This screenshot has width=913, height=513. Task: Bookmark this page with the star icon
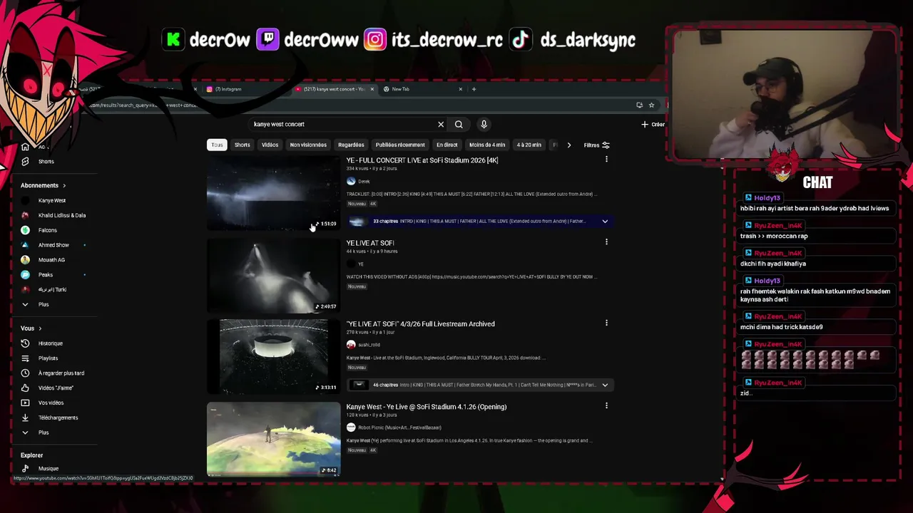[651, 105]
